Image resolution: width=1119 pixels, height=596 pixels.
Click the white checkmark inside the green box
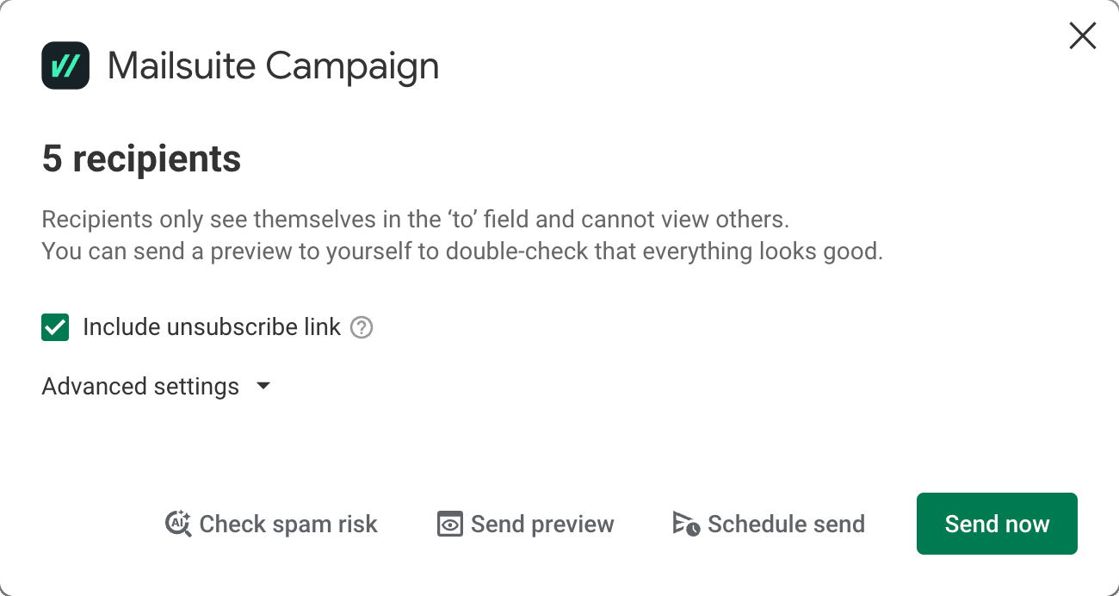point(55,327)
